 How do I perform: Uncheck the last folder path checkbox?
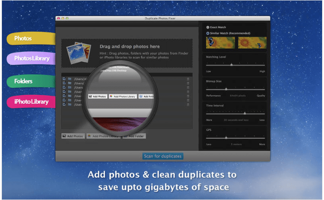pos(64,103)
